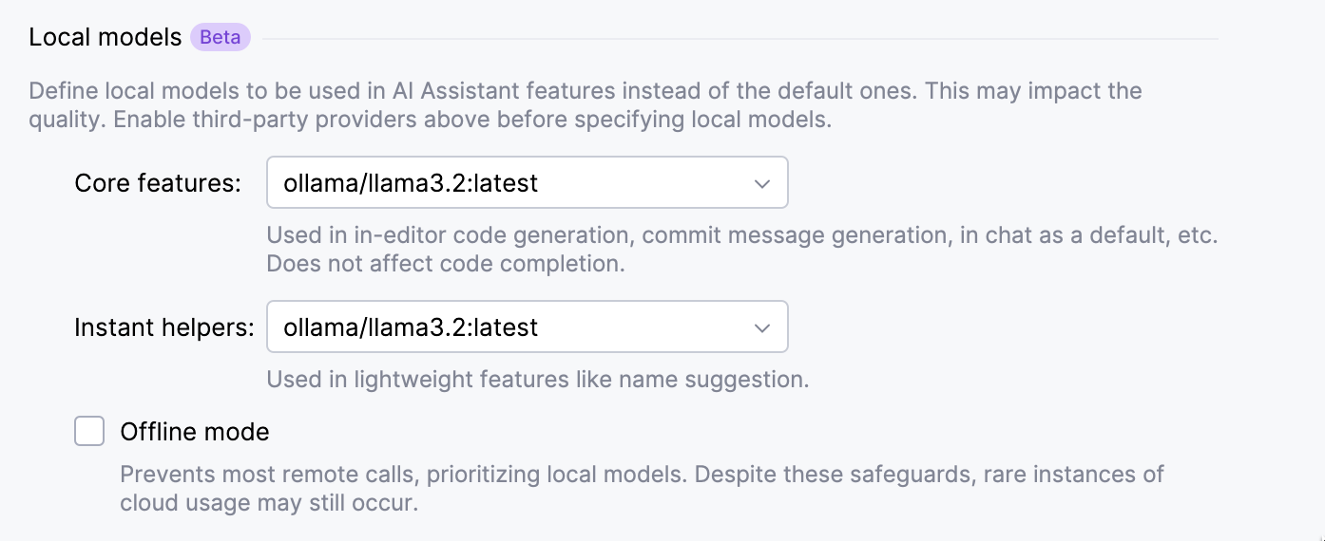Click the 'Does not affect code completion' note
Image resolution: width=1325 pixels, height=541 pixels.
tap(445, 264)
